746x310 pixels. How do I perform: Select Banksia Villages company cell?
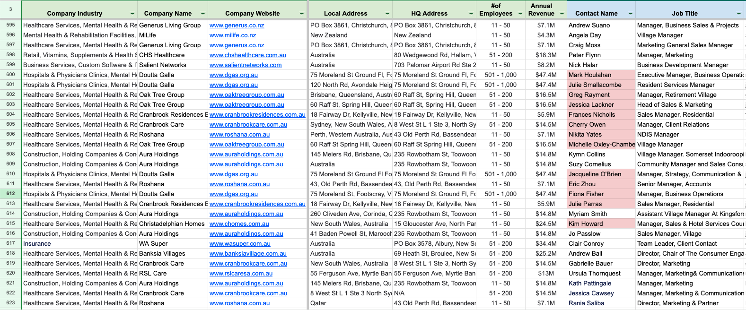[x=173, y=254]
